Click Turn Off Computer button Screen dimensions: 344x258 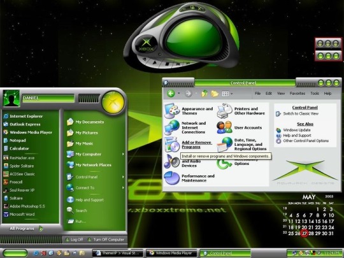click(x=106, y=240)
